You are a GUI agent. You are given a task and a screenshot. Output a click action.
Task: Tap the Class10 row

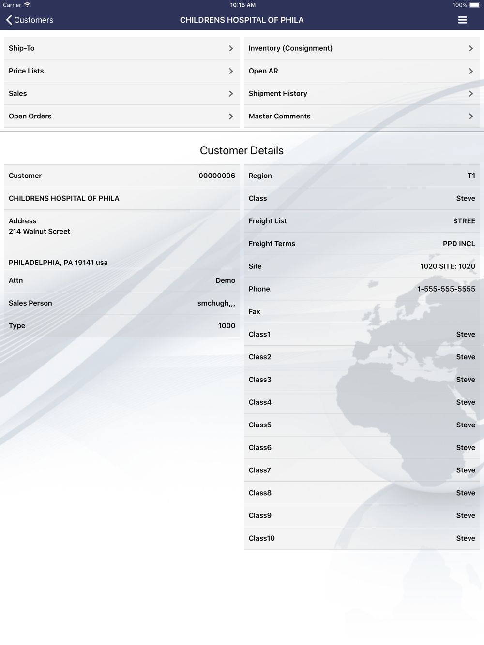pos(362,539)
